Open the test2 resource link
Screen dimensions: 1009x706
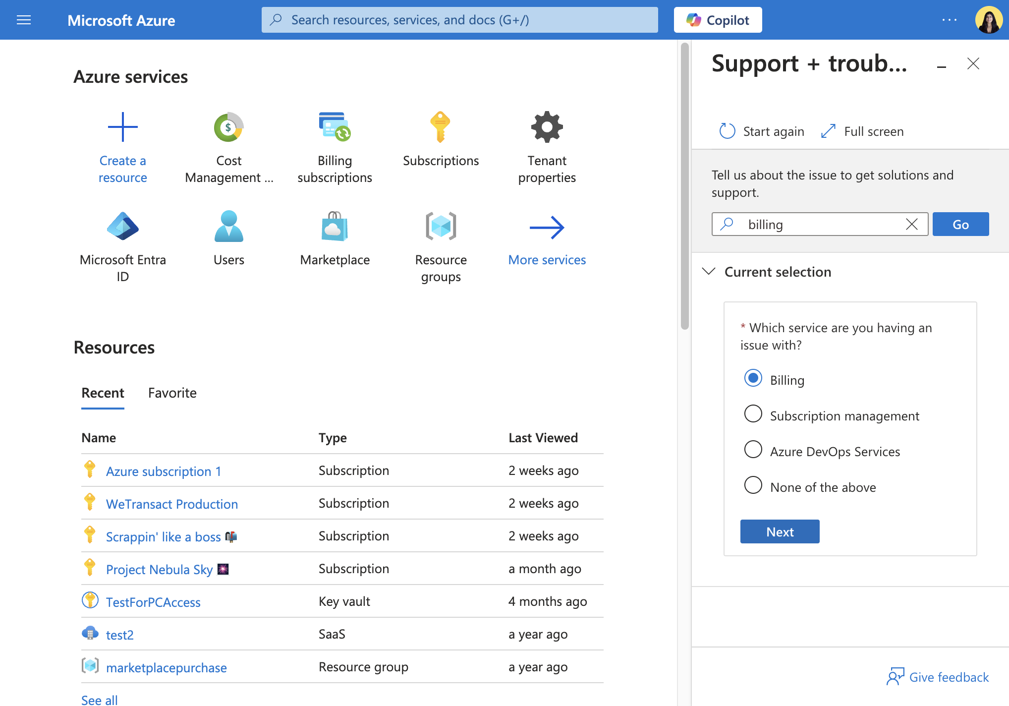[x=120, y=635]
